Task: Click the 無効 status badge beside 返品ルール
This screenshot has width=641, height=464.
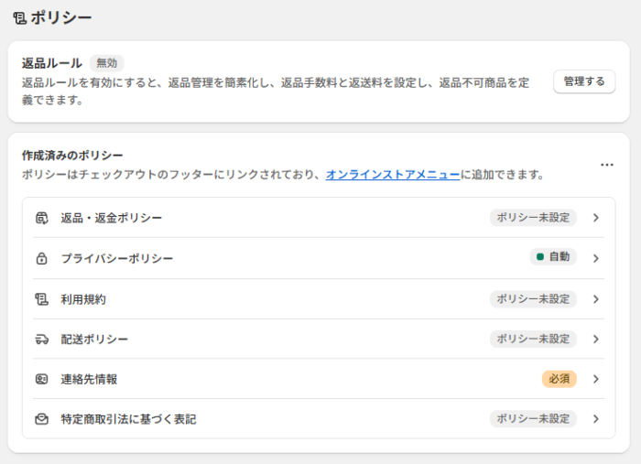Action: coord(107,63)
